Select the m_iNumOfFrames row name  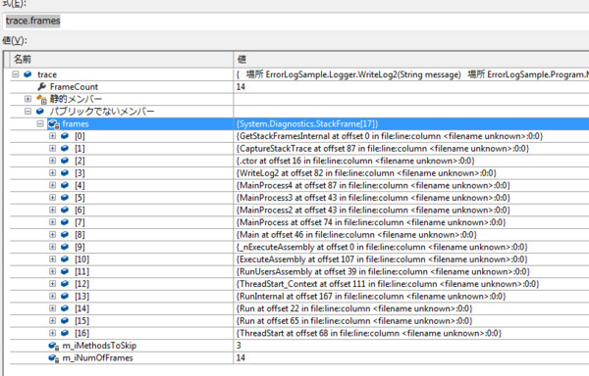97,358
